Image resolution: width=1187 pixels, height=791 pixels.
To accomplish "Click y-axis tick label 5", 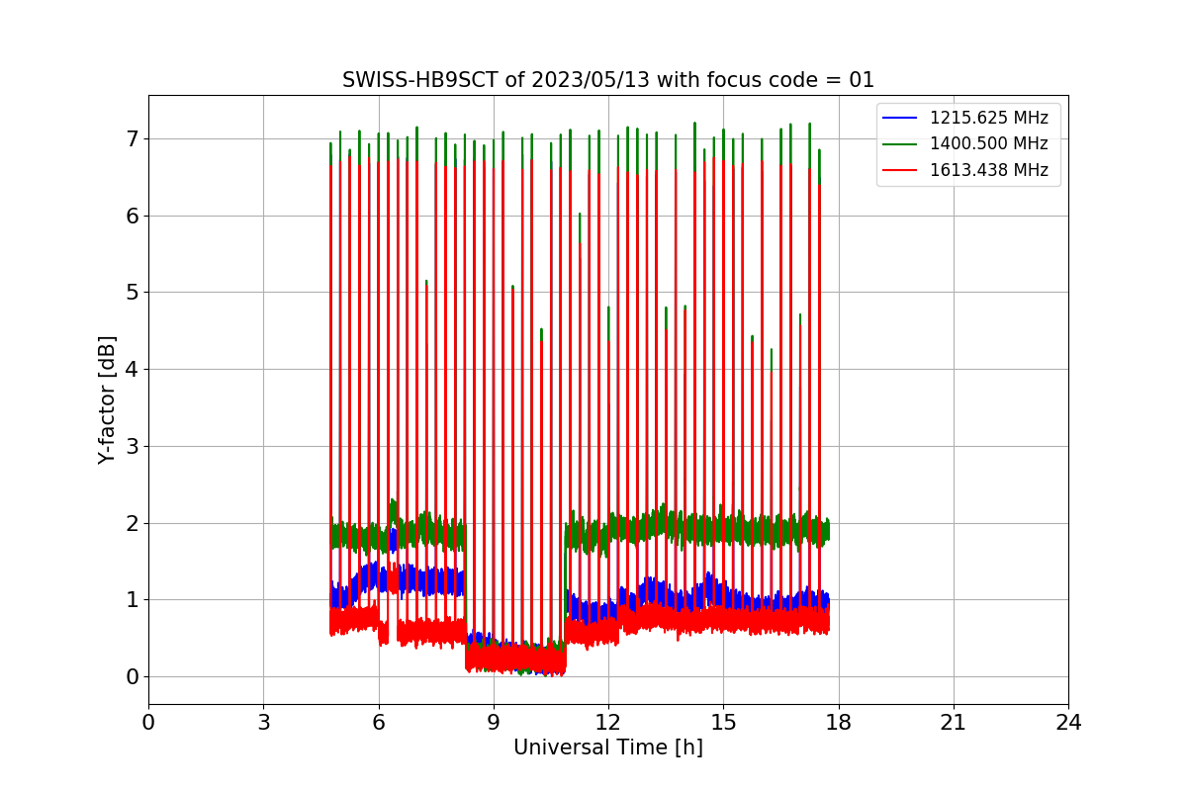I will [x=132, y=293].
